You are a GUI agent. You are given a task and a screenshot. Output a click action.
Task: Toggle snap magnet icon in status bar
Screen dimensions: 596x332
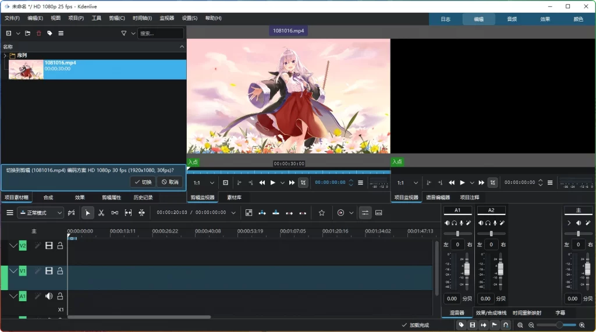pyautogui.click(x=506, y=325)
